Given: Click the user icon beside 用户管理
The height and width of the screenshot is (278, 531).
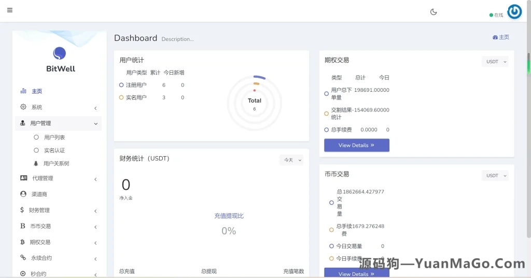Looking at the screenshot, I should tap(23, 123).
